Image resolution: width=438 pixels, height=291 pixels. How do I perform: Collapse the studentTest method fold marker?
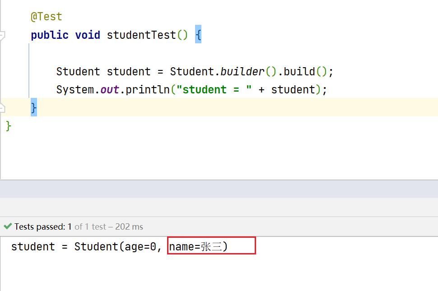click(x=2, y=35)
